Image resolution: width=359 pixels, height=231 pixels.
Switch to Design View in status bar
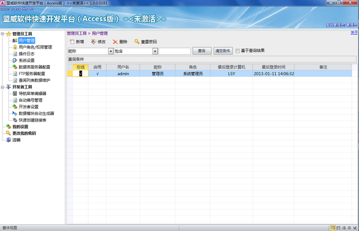pyautogui.click(x=355, y=228)
